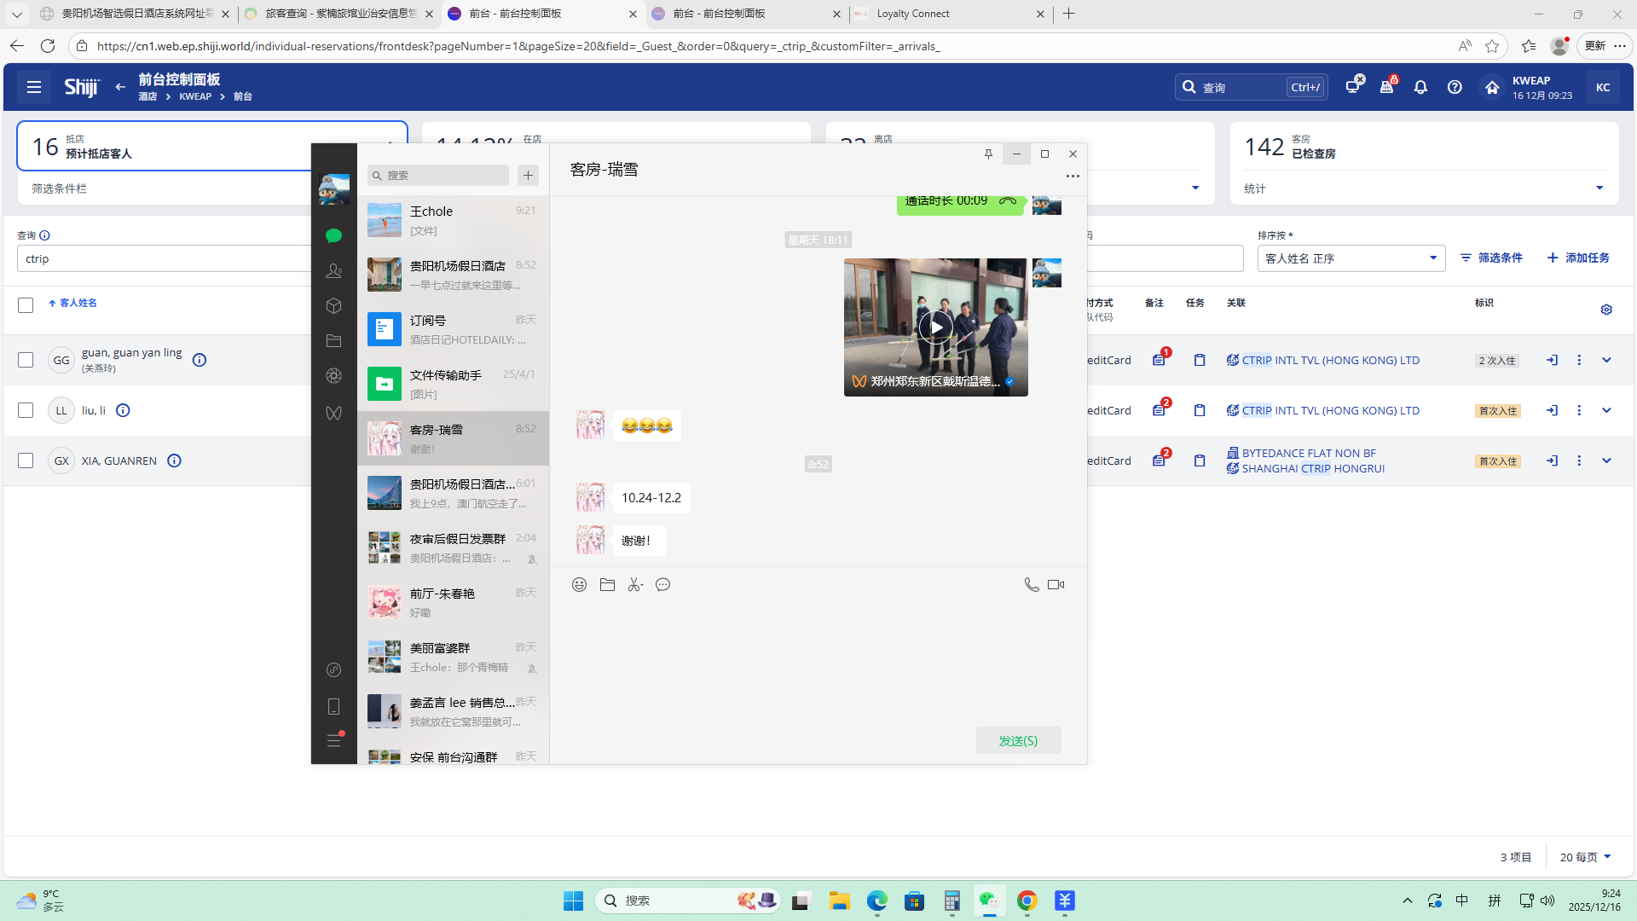Open the 20 每页 page size dropdown

[1585, 857]
